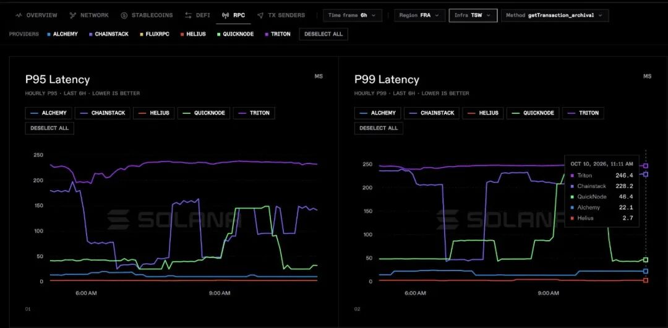Toggle QuickNode series in P95 Latency chart
The height and width of the screenshot is (328, 668).
click(x=204, y=113)
